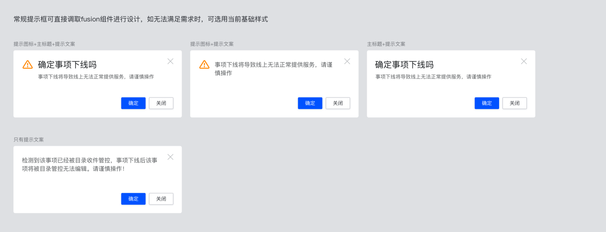Click the 只有提示文案 label

pyautogui.click(x=28, y=139)
